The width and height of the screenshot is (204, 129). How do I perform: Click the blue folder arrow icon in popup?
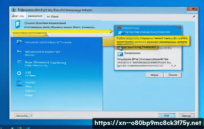pyautogui.click(x=120, y=54)
